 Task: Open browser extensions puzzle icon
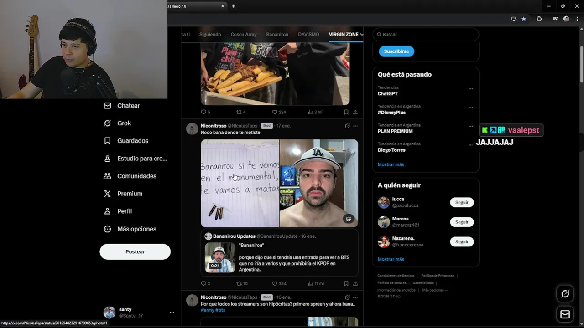(539, 19)
